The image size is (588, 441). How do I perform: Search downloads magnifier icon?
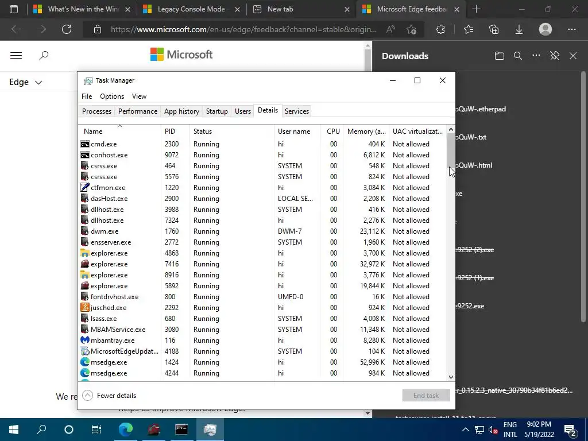coord(518,56)
